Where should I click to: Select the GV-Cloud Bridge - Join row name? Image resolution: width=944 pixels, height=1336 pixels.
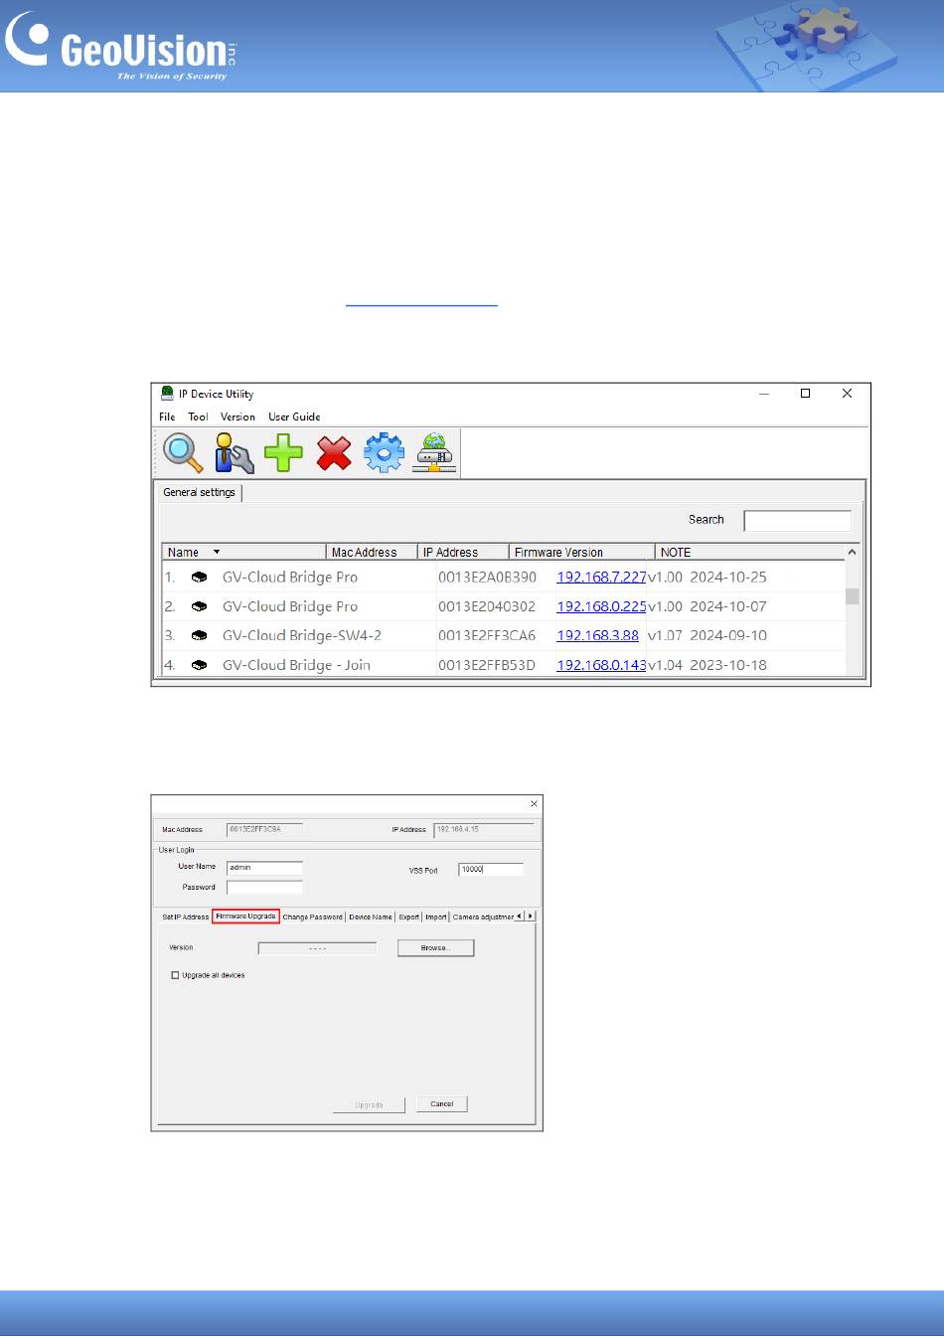tap(296, 665)
